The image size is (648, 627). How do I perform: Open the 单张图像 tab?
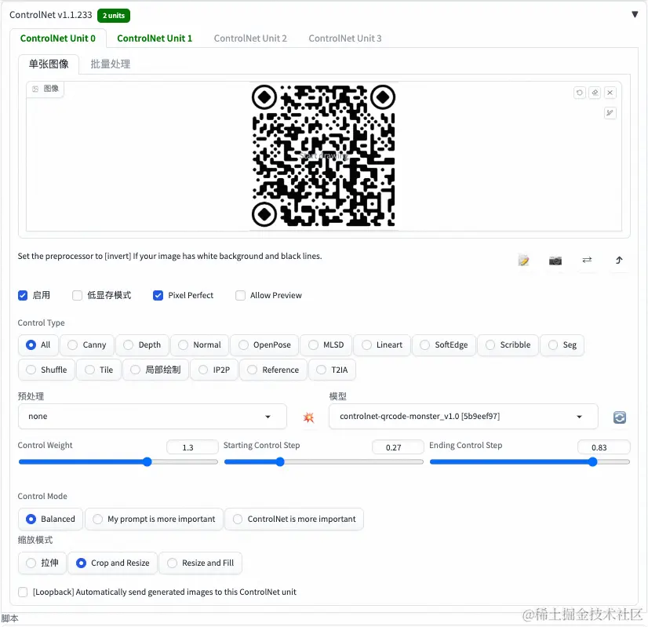click(x=49, y=64)
